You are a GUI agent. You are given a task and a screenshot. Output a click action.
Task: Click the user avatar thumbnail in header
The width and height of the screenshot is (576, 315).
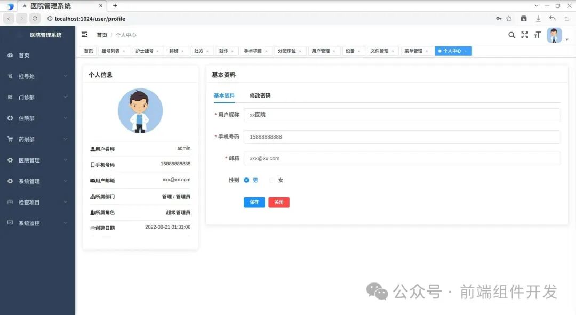click(554, 35)
